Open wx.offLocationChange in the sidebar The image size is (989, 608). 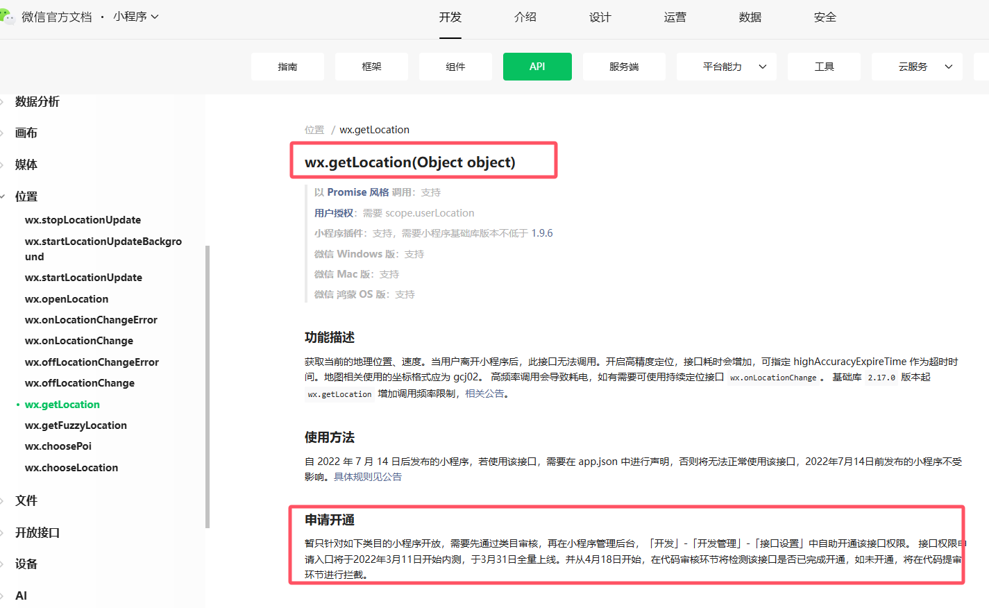coord(80,383)
